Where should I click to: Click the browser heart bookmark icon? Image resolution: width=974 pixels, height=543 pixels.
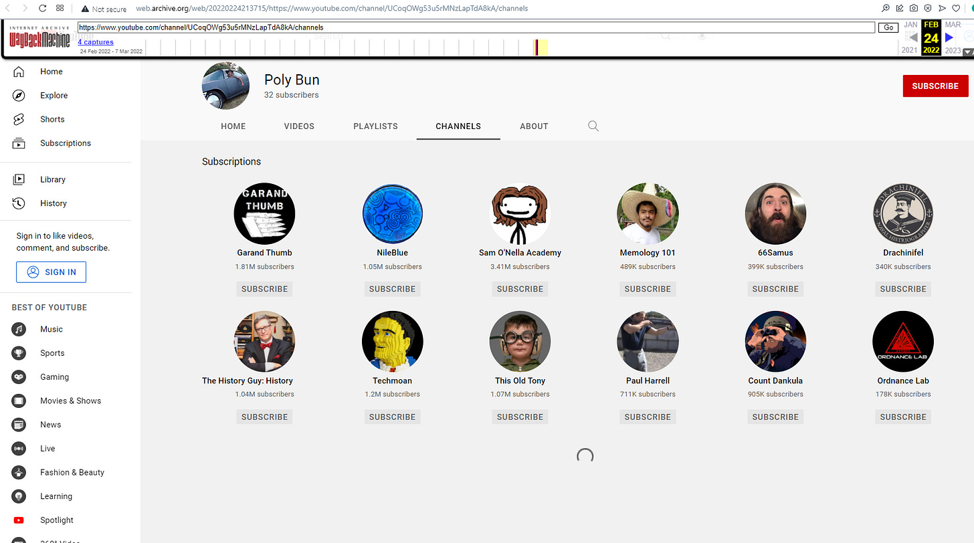pyautogui.click(x=956, y=9)
